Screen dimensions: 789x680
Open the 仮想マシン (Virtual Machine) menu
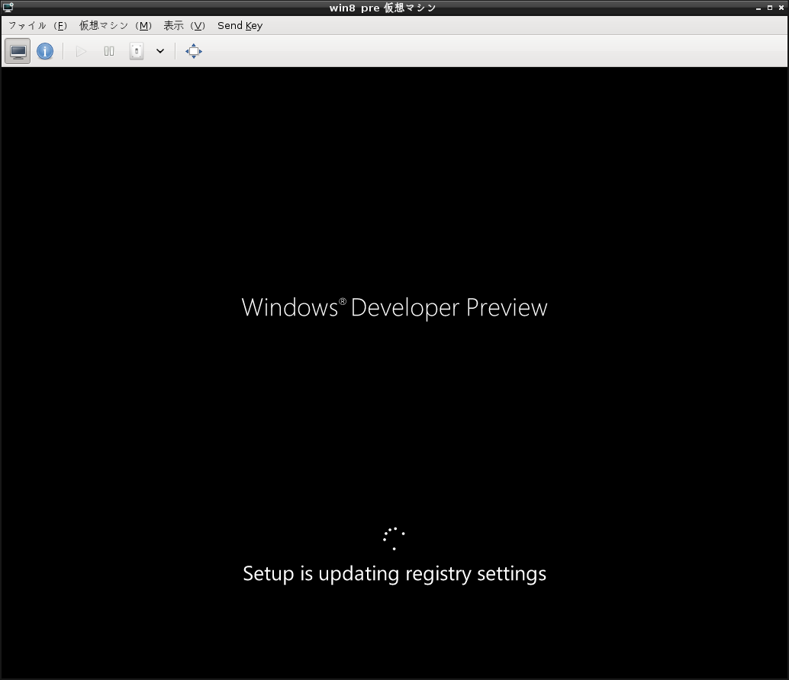pos(115,25)
